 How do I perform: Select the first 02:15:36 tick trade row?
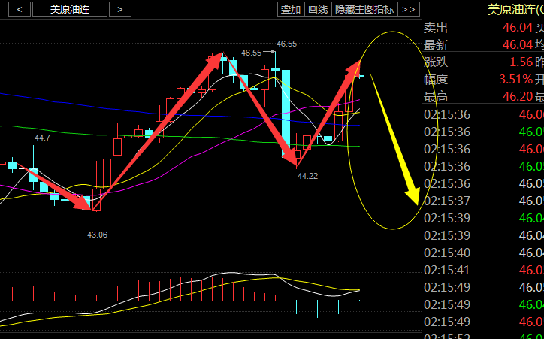(482, 114)
